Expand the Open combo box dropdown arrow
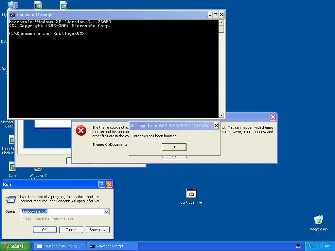The width and height of the screenshot is (335, 251). [106, 212]
